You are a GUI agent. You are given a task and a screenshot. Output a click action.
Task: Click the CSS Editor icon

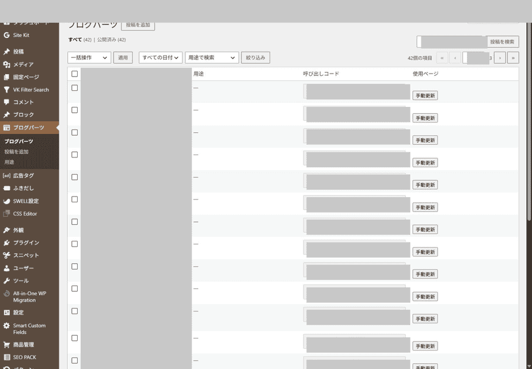click(x=6, y=213)
